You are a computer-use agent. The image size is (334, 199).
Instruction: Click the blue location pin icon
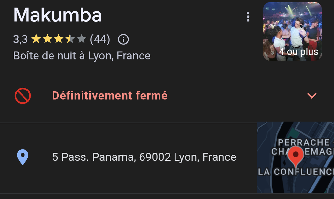click(x=23, y=157)
